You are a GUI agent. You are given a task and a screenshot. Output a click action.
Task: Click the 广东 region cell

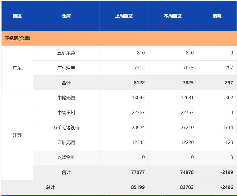click(17, 68)
